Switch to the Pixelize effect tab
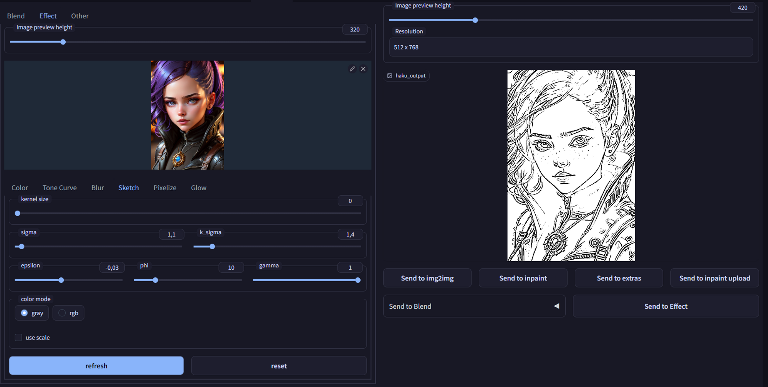Image resolution: width=768 pixels, height=387 pixels. 165,188
